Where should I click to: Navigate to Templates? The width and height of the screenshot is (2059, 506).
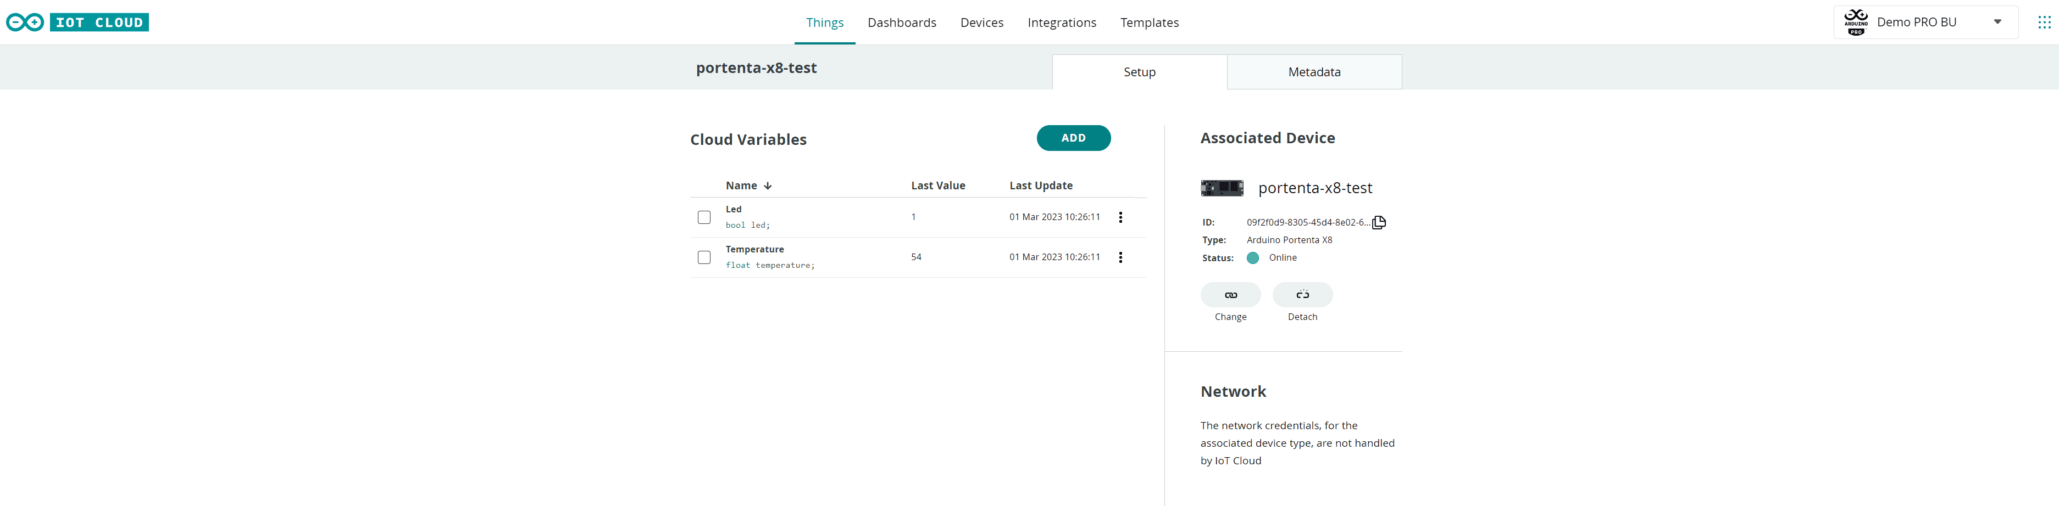1148,23
